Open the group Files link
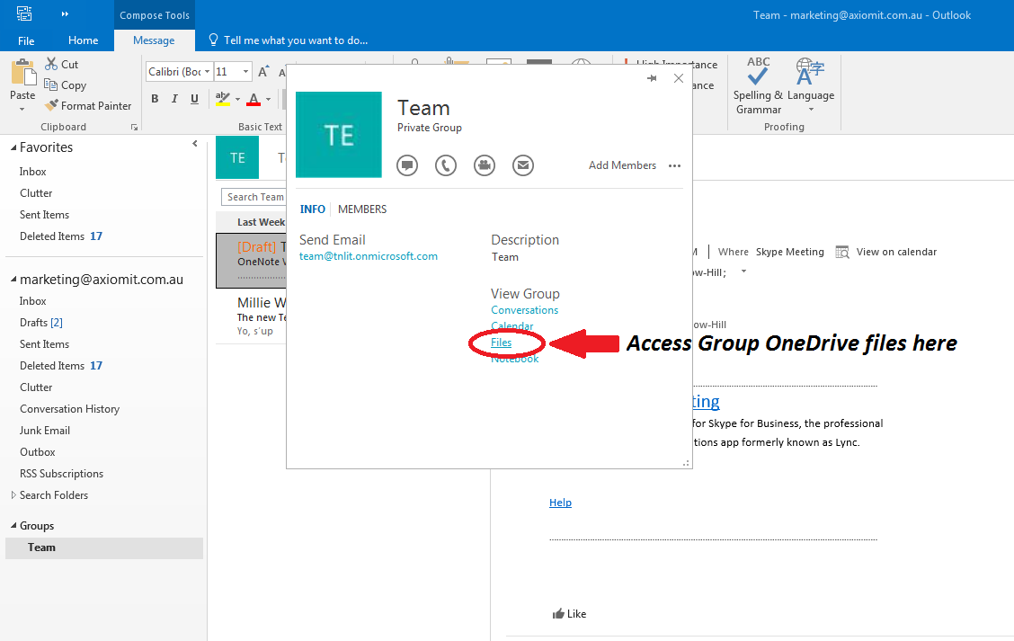Screen dimensions: 1014x641 click(502, 343)
